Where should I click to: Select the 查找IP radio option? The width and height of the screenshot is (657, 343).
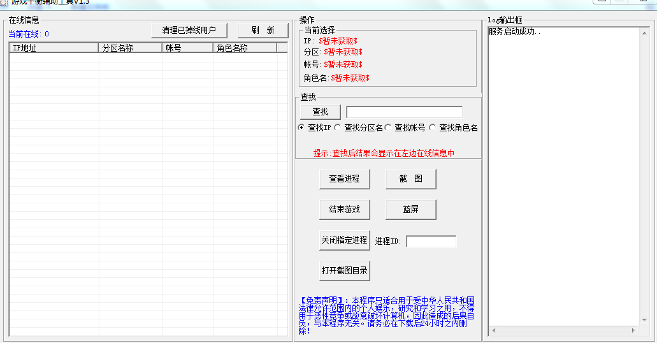point(301,128)
